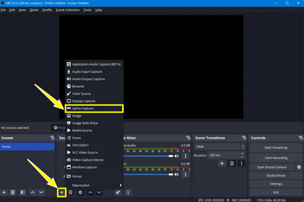Expand the Deprecated submenu
The width and height of the screenshot is (304, 202).
(x=94, y=185)
